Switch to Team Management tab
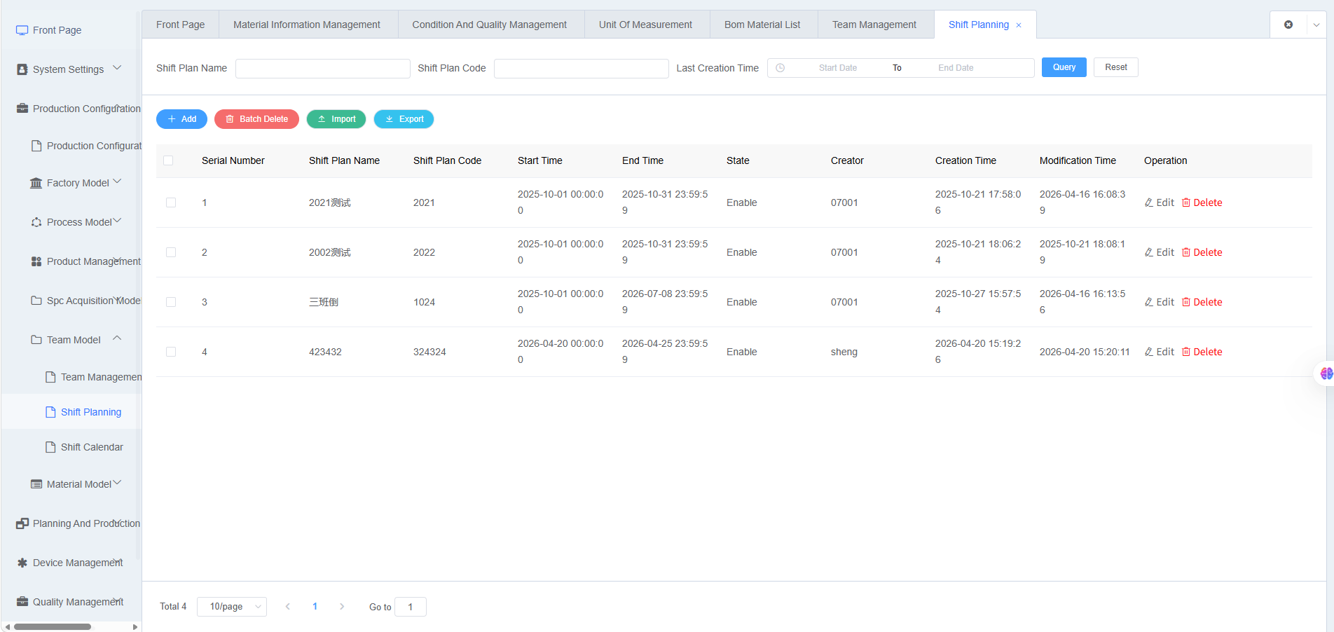 (x=874, y=25)
